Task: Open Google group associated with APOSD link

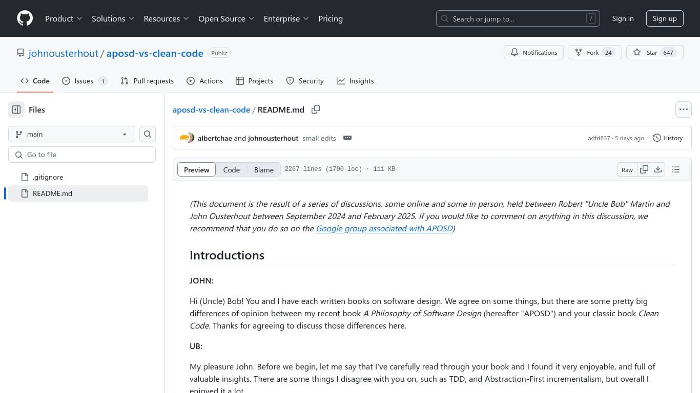Action: click(384, 228)
